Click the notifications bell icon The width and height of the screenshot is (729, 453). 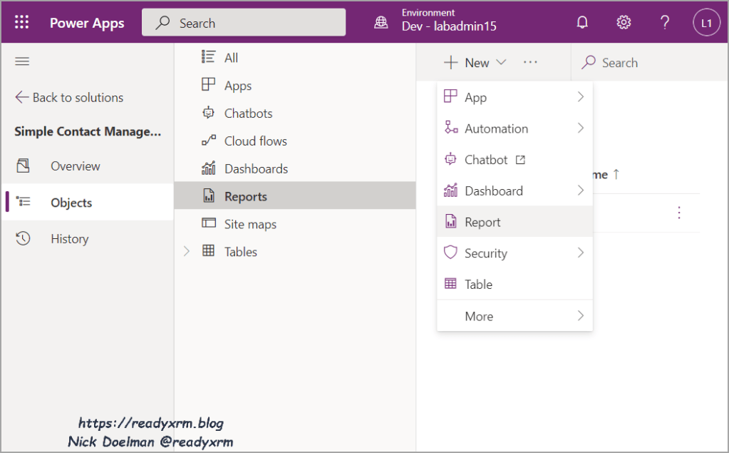tap(582, 23)
